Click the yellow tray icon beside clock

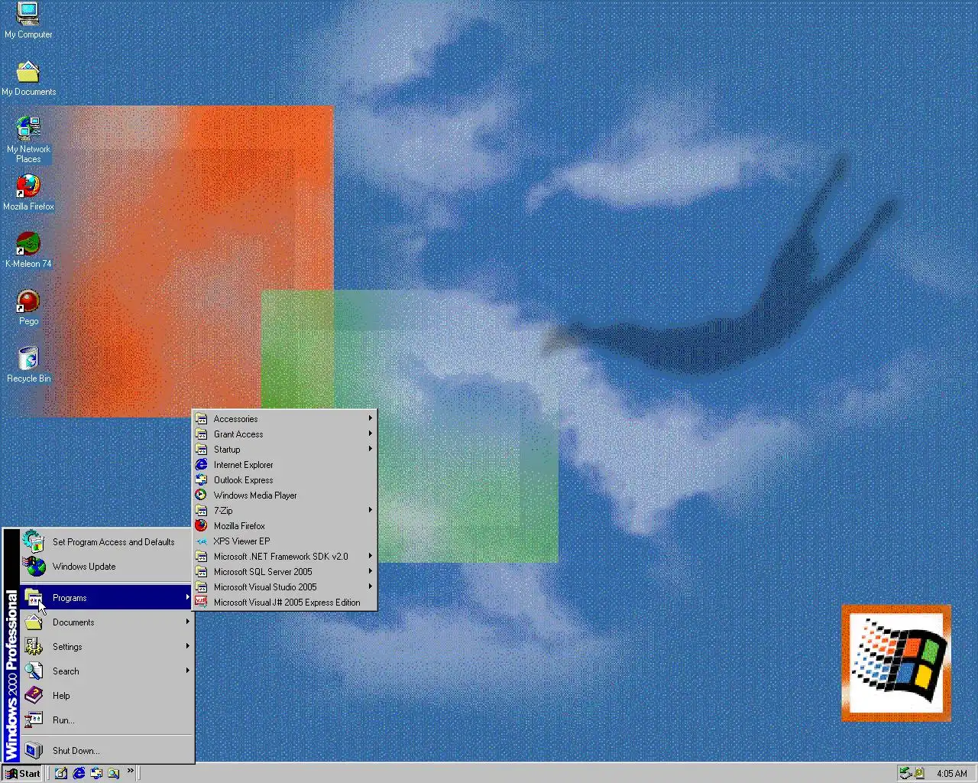point(919,773)
